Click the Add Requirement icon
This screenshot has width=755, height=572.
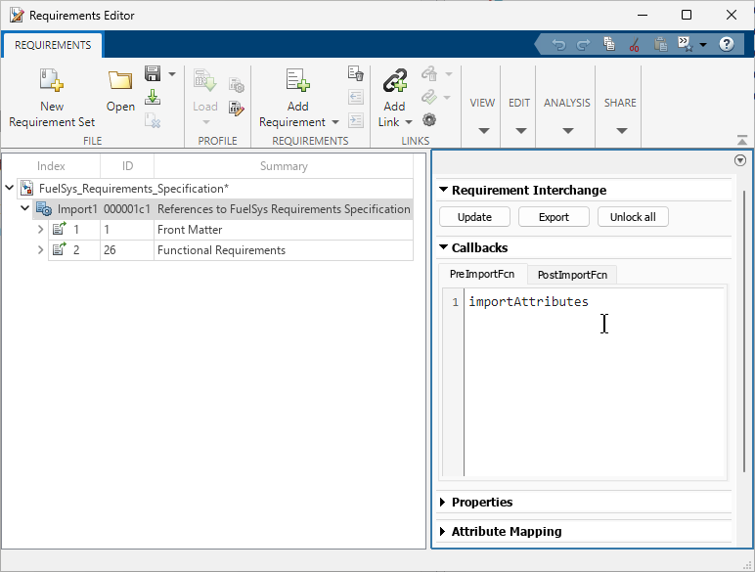coord(297,81)
